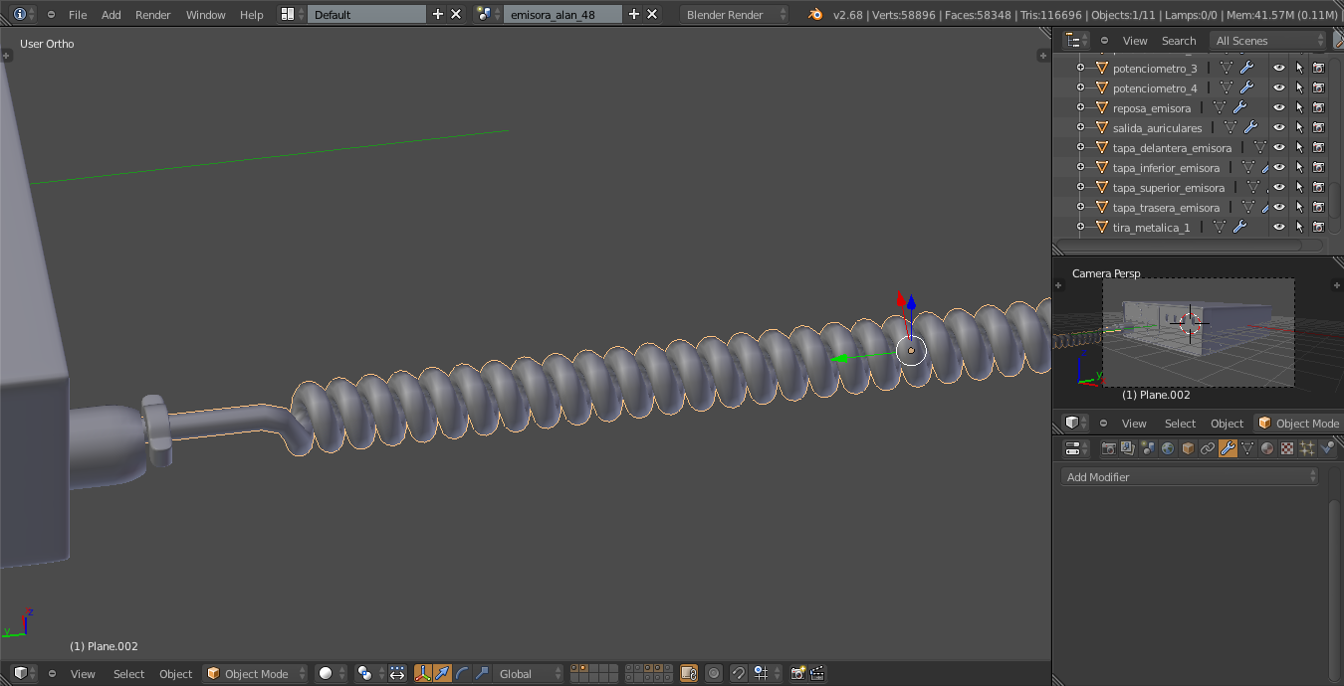Image resolution: width=1344 pixels, height=686 pixels.
Task: Open the All Scenes outliner display dropdown
Action: pos(1267,41)
